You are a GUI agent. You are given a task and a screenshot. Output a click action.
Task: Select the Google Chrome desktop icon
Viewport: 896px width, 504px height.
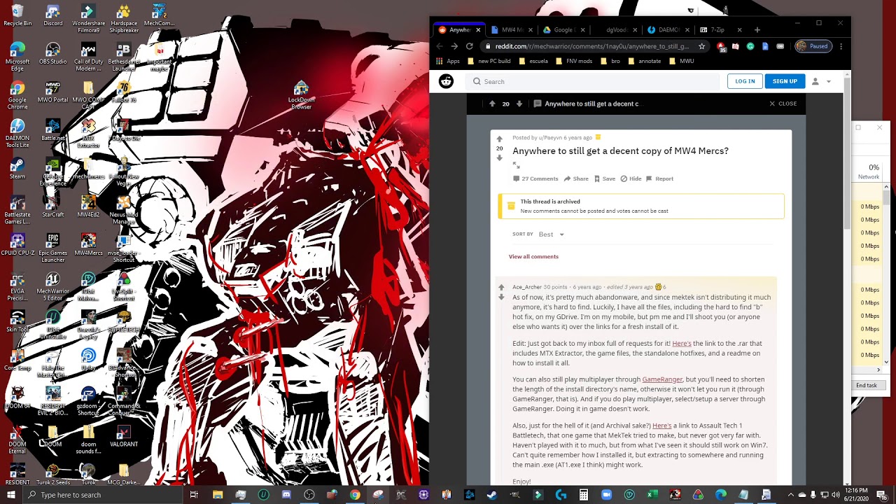pos(17,96)
